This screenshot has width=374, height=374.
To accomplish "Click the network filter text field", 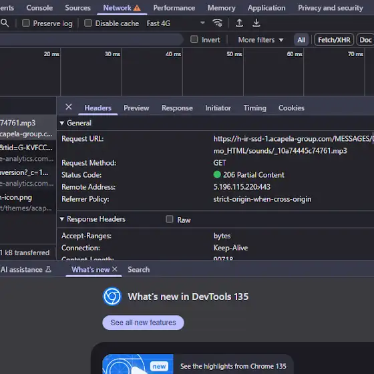I will point(91,39).
